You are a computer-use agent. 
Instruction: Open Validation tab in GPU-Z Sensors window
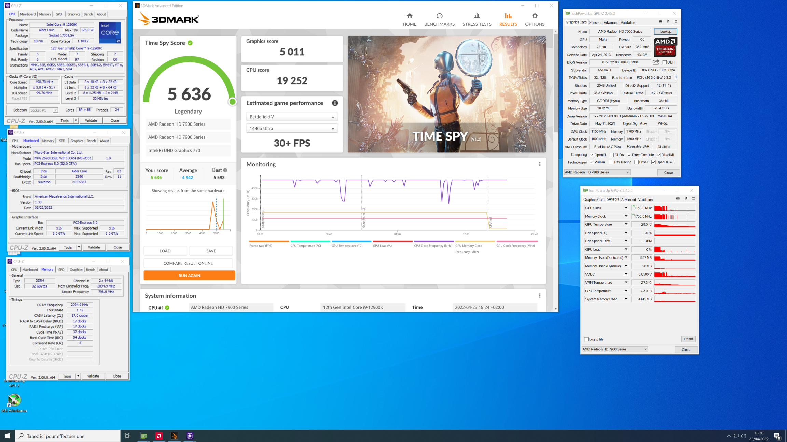[x=645, y=200]
